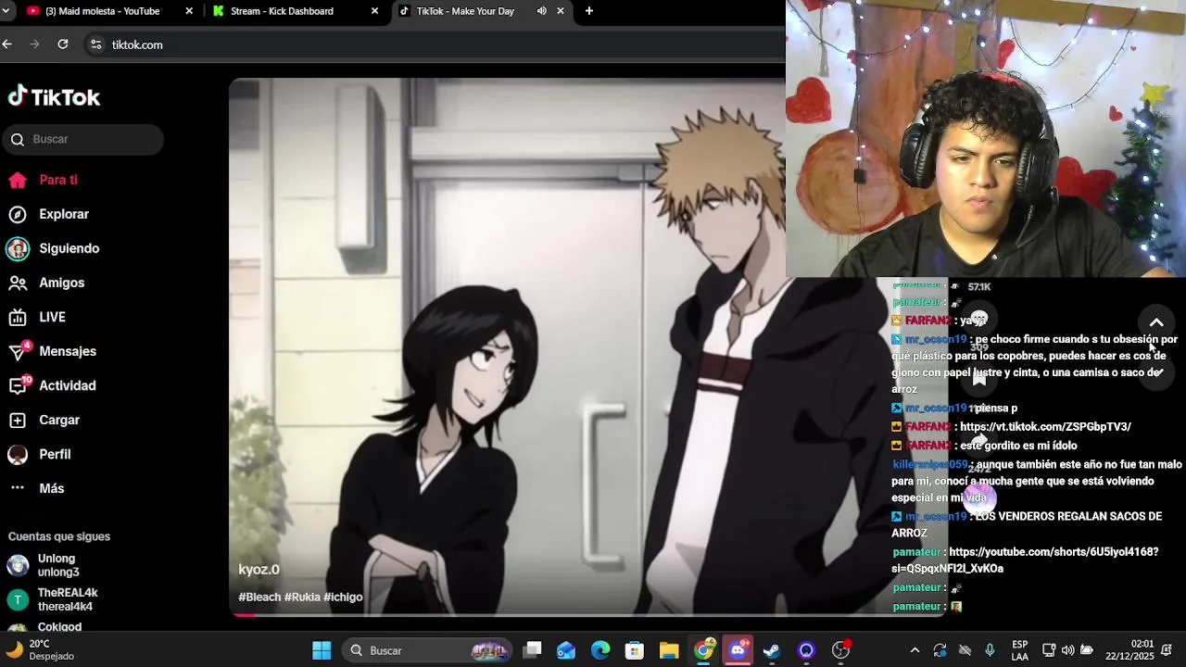Image resolution: width=1186 pixels, height=667 pixels.
Task: Click the Amigos people icon
Action: 18,283
